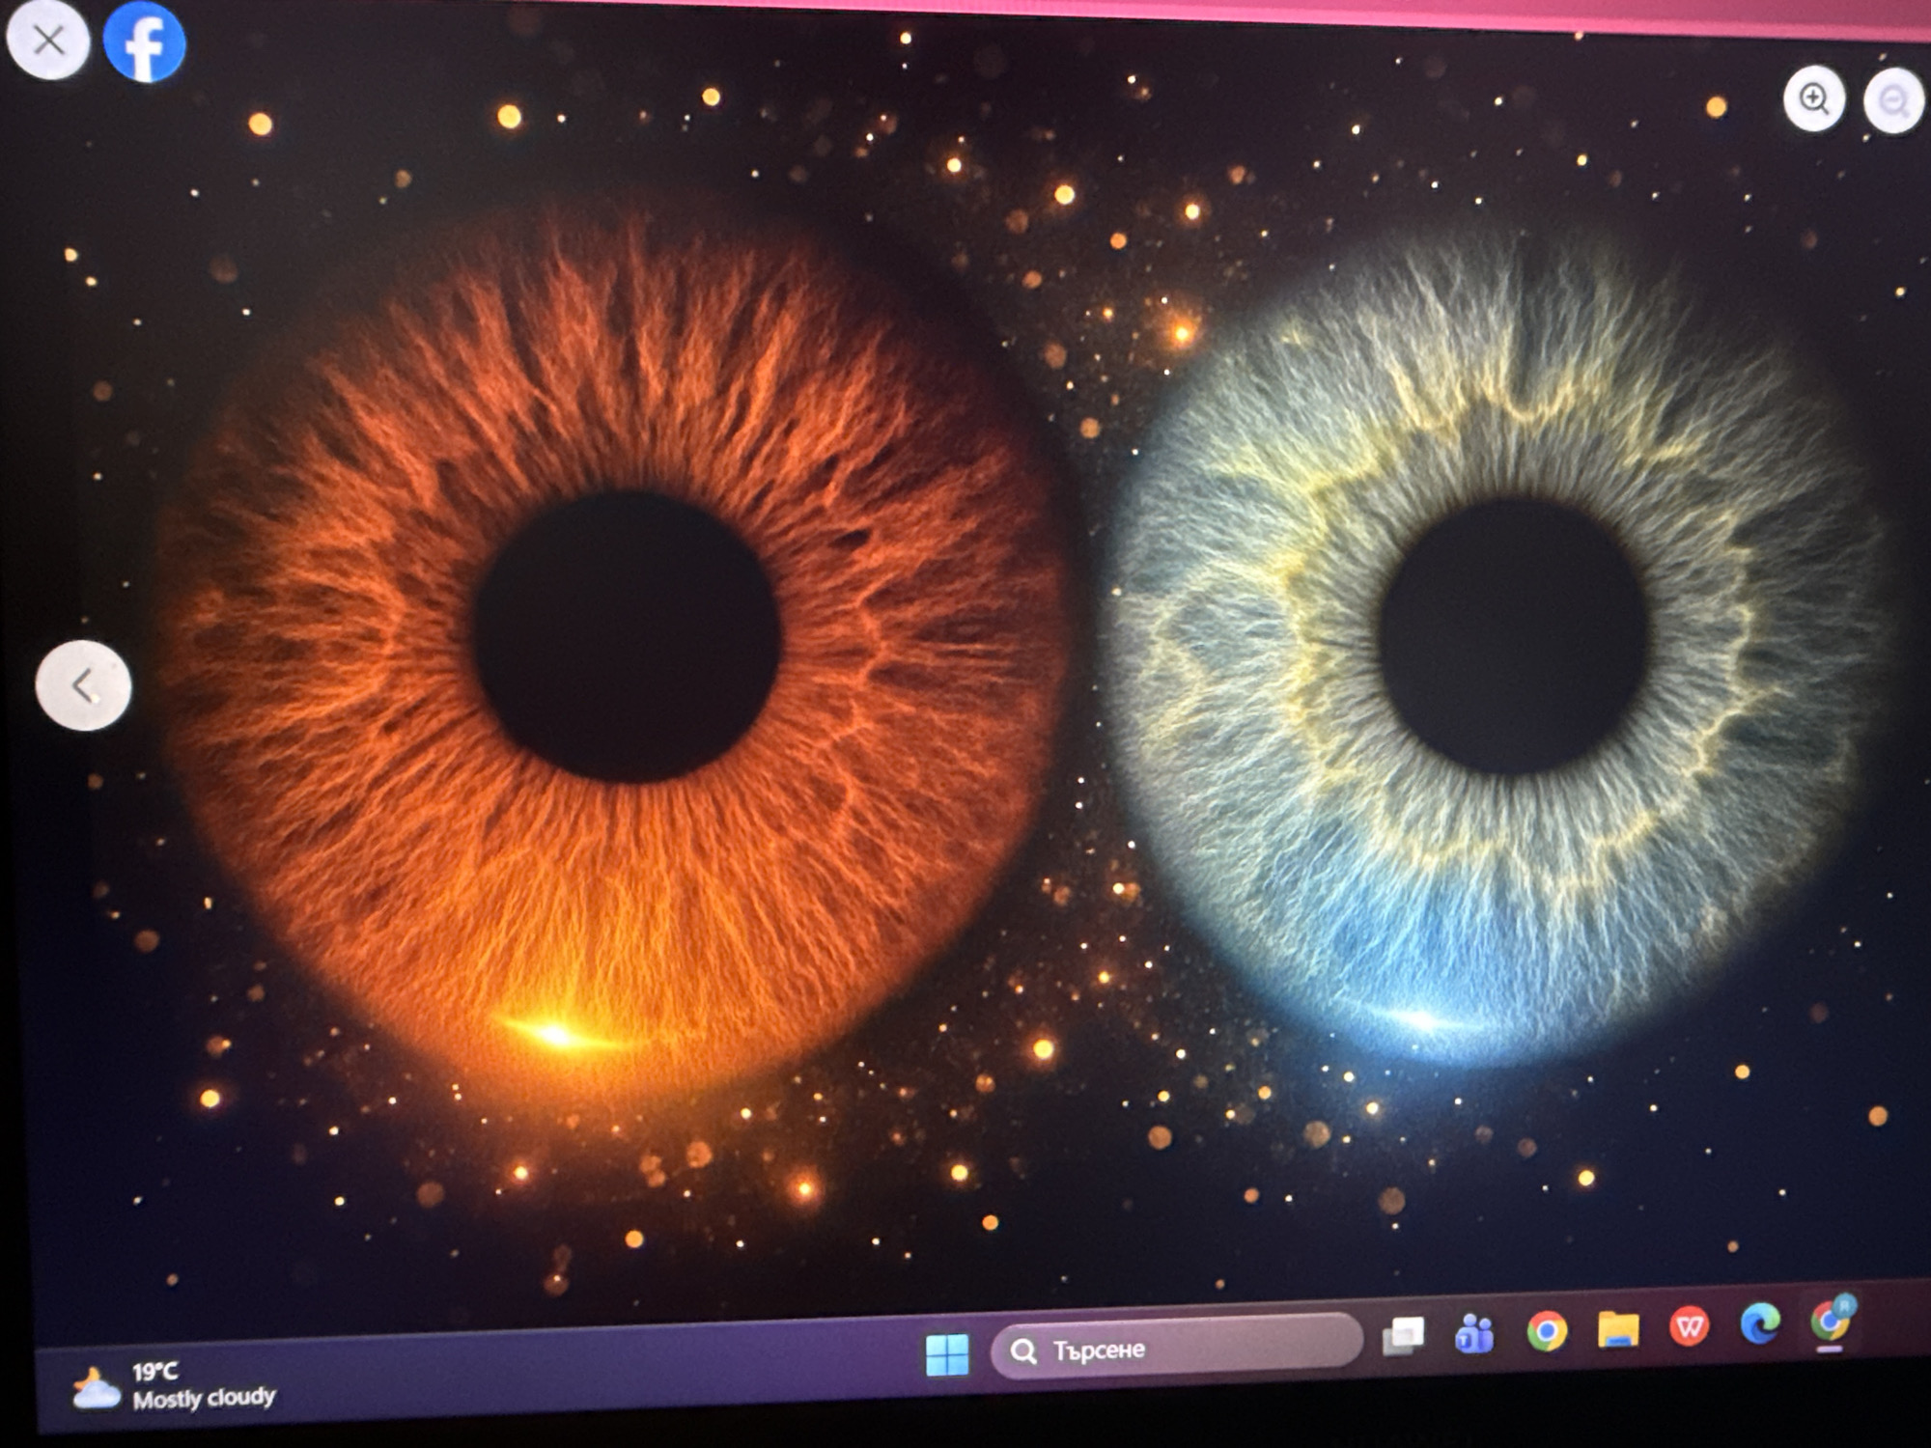Open Task View from the taskbar
Image resolution: width=1931 pixels, height=1448 pixels.
[1404, 1337]
